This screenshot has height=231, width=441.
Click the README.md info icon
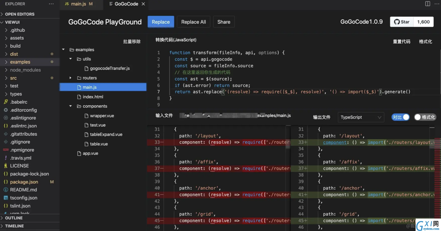tap(6, 190)
